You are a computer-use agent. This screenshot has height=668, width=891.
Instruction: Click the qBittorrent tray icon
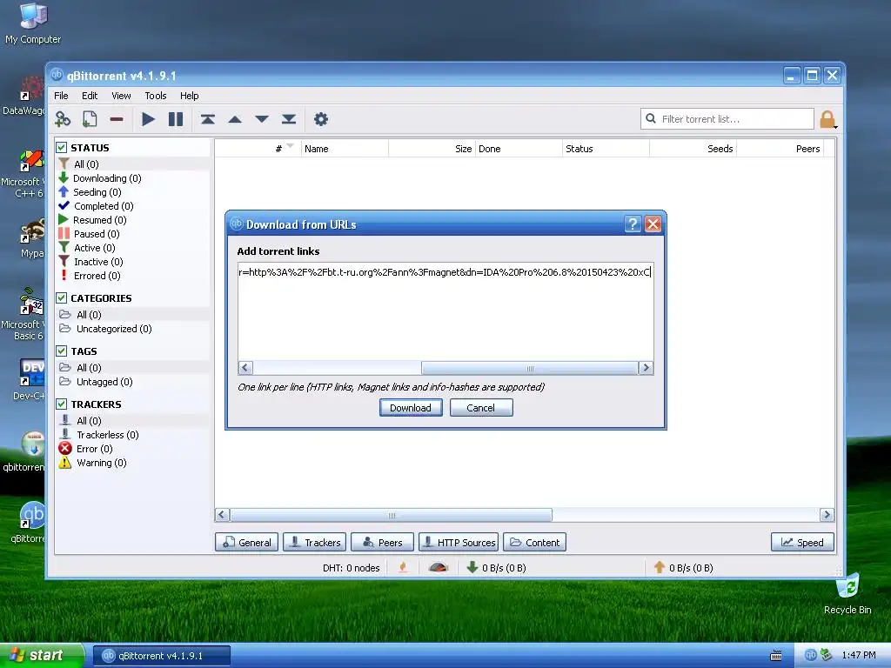[810, 655]
